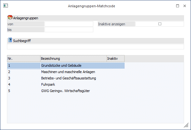Viewport: 191px width, 130px height.
Task: Toggle the Inaktive anzeigen checkbox
Action: (160, 24)
